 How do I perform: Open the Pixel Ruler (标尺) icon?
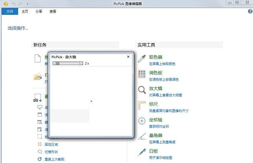tap(142, 106)
